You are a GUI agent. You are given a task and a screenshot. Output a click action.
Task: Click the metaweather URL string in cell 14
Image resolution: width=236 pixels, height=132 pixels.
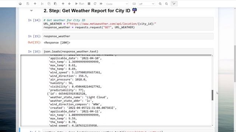[111, 24]
